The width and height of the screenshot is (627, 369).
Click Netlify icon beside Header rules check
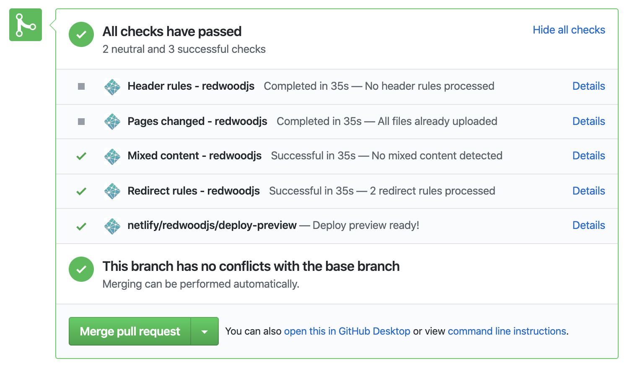coord(112,87)
